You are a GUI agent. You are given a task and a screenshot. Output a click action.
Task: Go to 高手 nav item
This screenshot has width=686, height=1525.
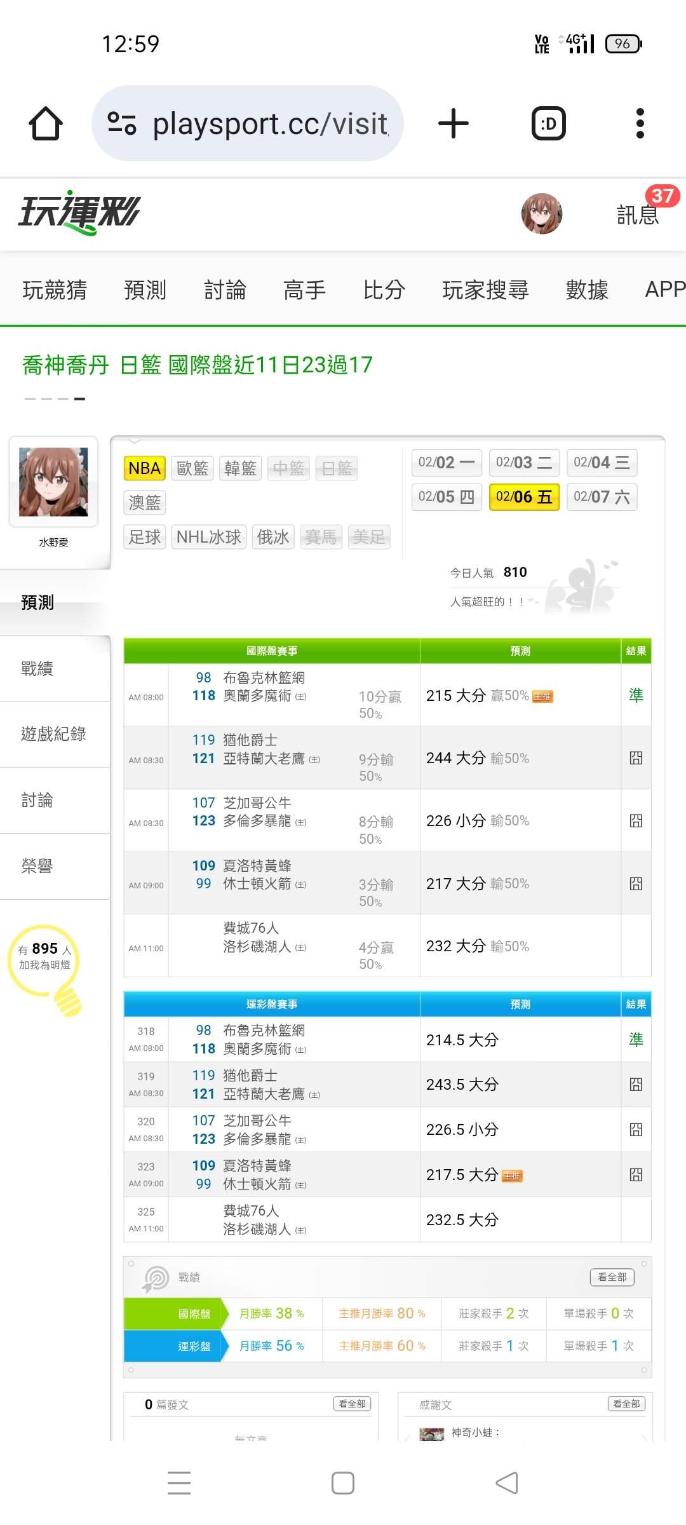[x=304, y=290]
